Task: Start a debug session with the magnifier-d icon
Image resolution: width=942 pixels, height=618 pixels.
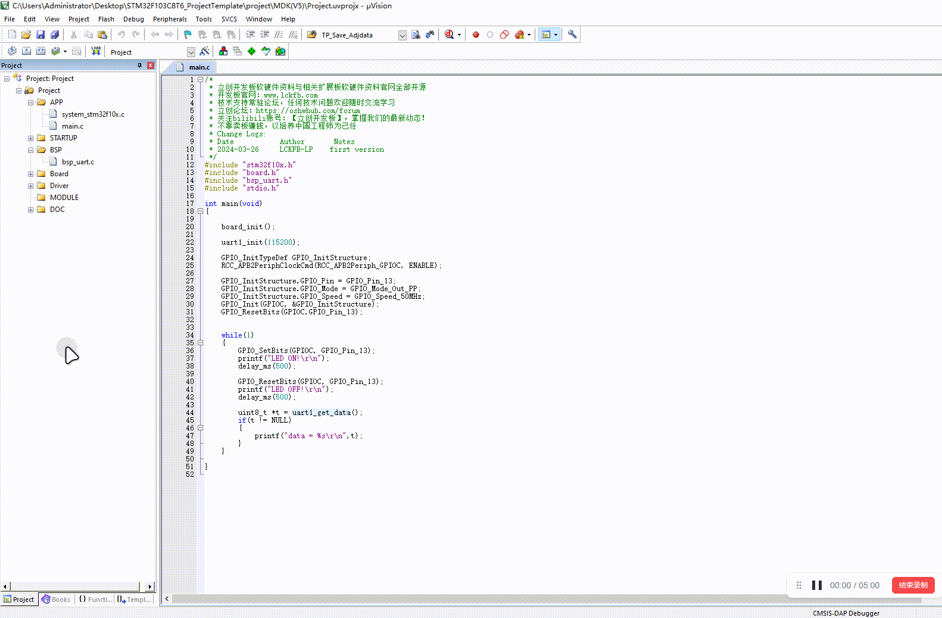Action: pos(449,35)
